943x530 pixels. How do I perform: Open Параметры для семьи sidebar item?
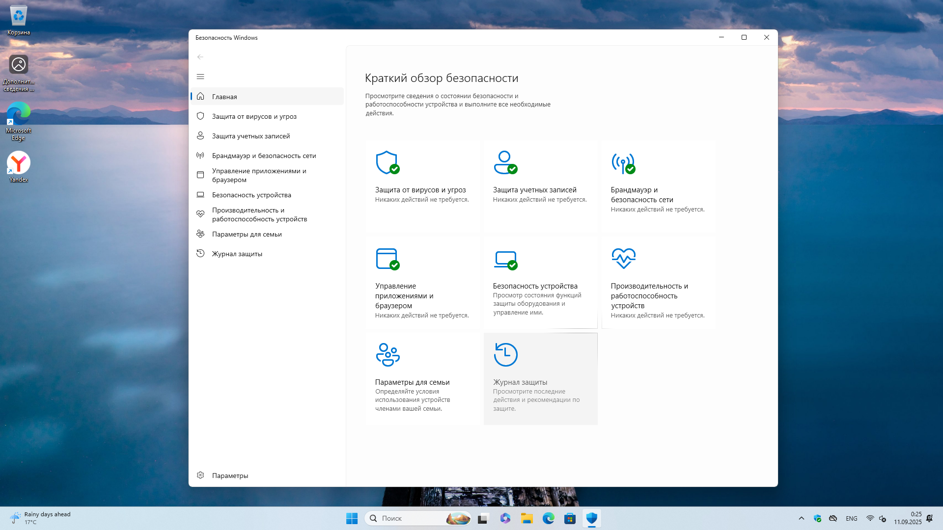click(x=247, y=234)
